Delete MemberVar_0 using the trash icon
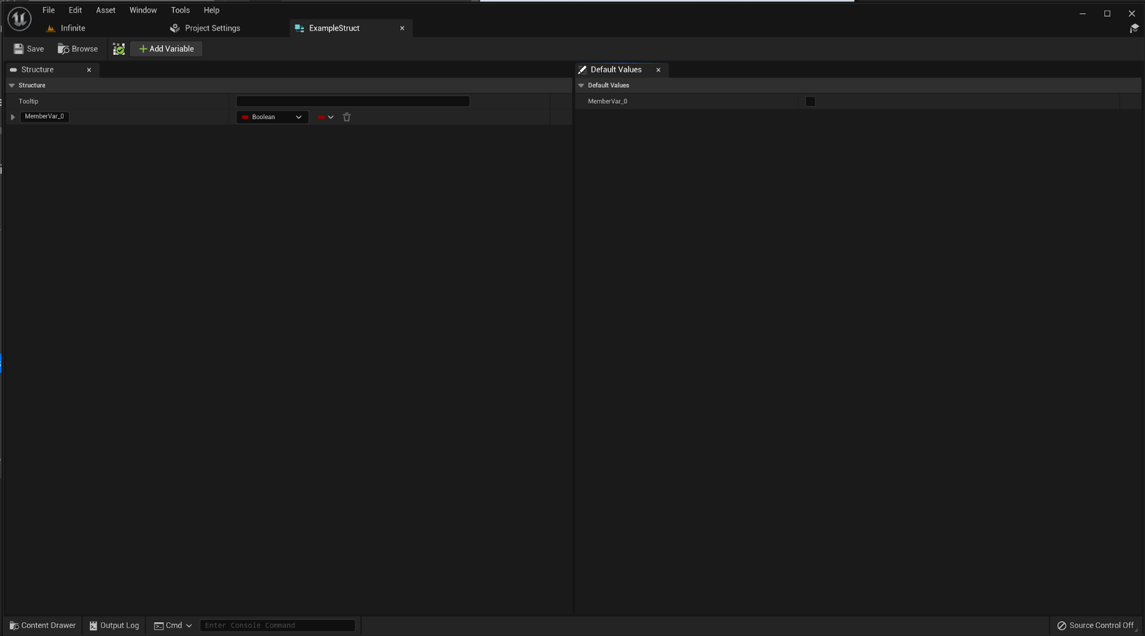This screenshot has height=636, width=1145. (347, 117)
